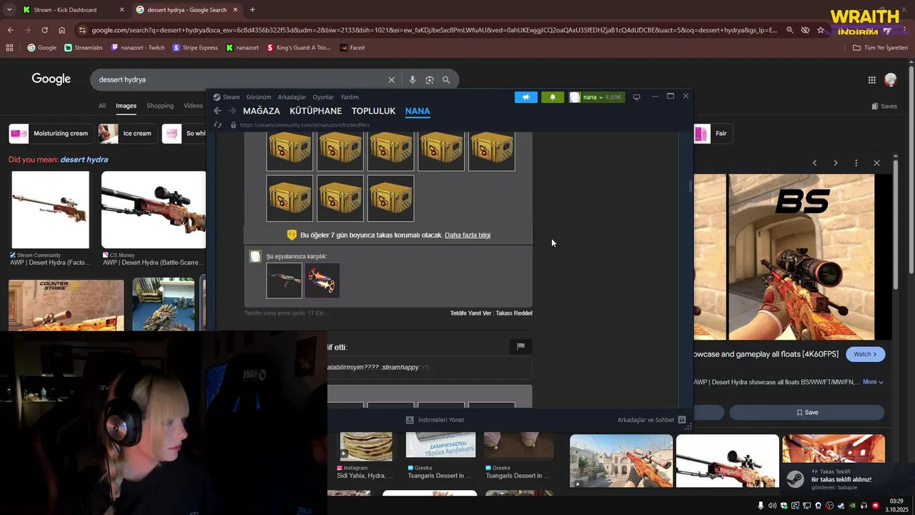Click the AK-47 item thumbnail in offer
Screen dimensions: 915x515
[284, 280]
